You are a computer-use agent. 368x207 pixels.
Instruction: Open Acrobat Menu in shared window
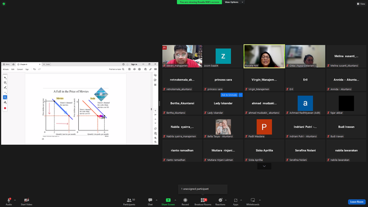pos(6,64)
